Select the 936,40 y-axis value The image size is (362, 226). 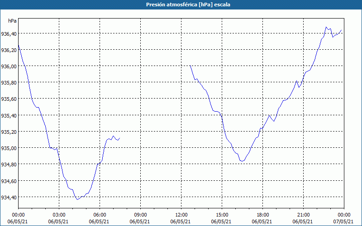[x=9, y=34]
